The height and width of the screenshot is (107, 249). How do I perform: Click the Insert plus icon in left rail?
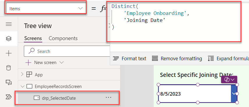point(8,53)
